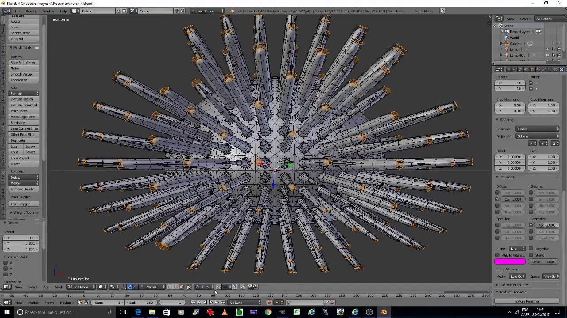Open the Texture properties tab icon
Viewport: 567px width, 318px height.
click(x=561, y=69)
